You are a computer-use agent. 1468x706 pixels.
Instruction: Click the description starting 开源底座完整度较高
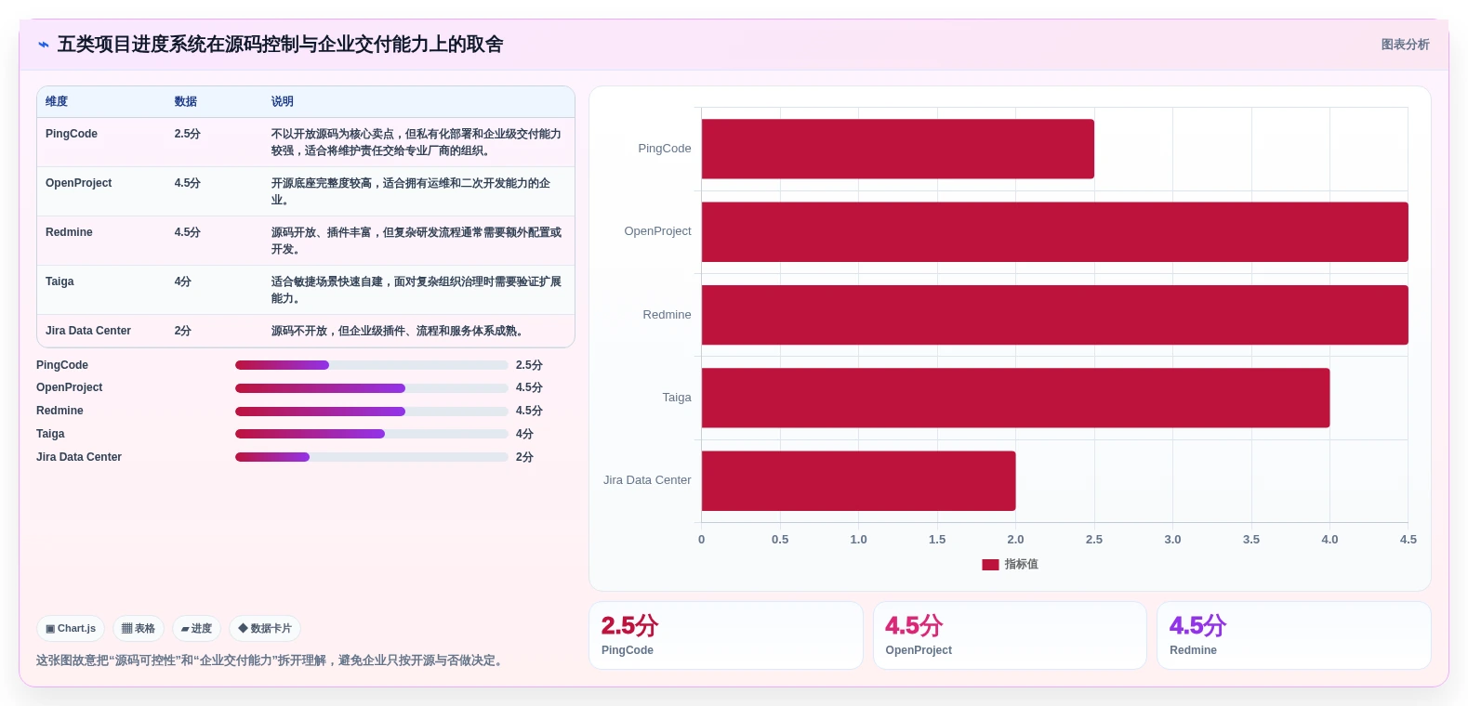[411, 191]
